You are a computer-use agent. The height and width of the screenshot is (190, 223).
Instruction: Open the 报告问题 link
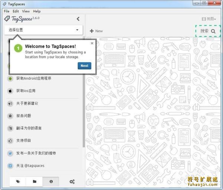24,116
